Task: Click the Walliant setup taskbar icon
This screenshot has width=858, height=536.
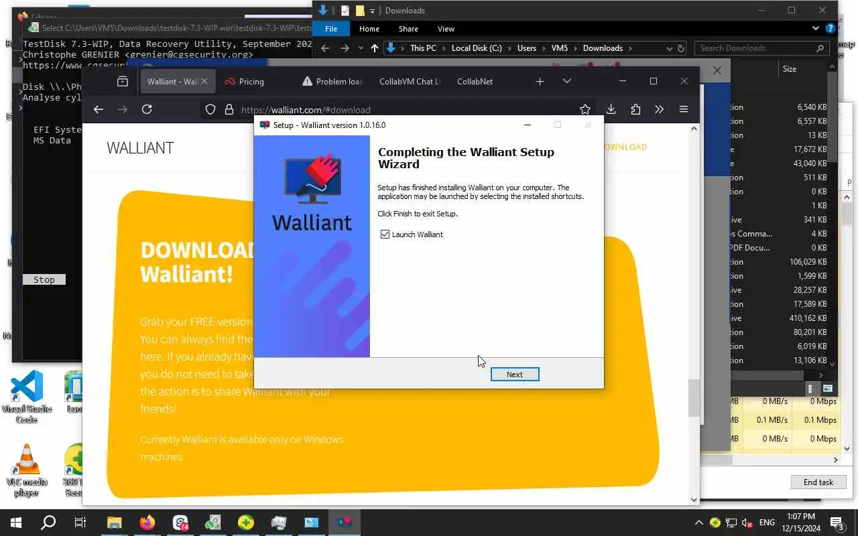Action: point(345,523)
